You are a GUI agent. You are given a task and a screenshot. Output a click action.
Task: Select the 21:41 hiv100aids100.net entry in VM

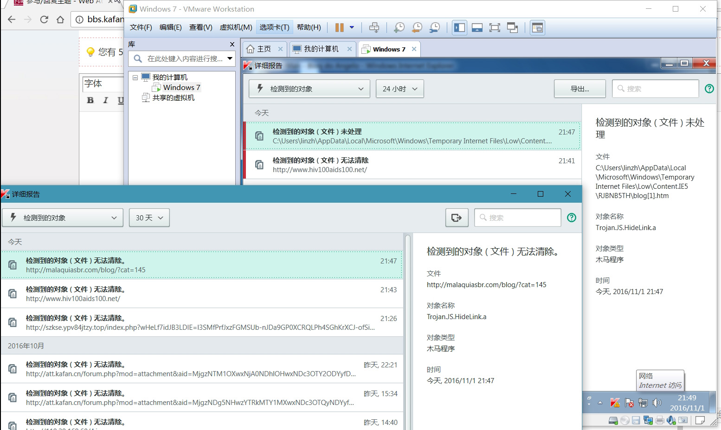click(412, 165)
